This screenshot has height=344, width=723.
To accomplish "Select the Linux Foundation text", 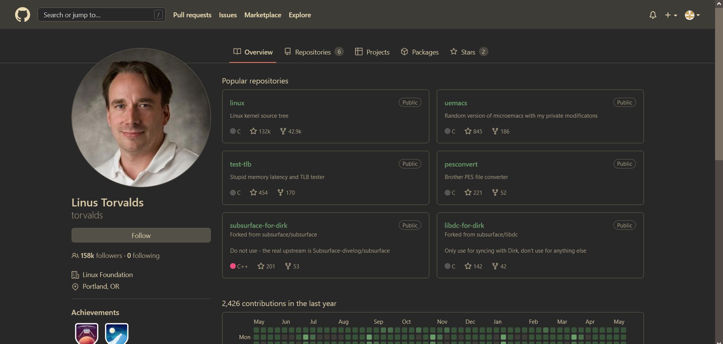I will click(x=108, y=275).
